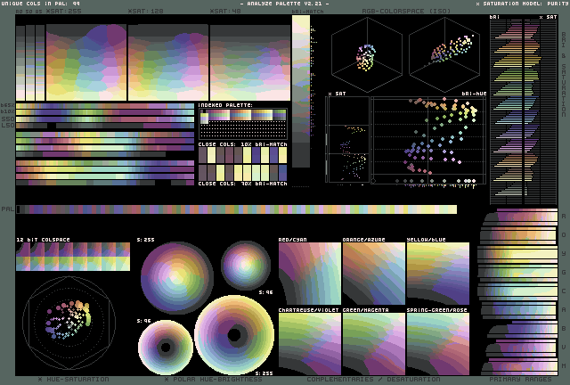Open the Orange/Azure complementary panel
Screen dimensions: 570x385
click(373, 275)
